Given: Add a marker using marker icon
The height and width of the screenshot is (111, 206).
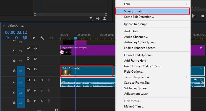Looking at the screenshot, I should (x=34, y=38).
